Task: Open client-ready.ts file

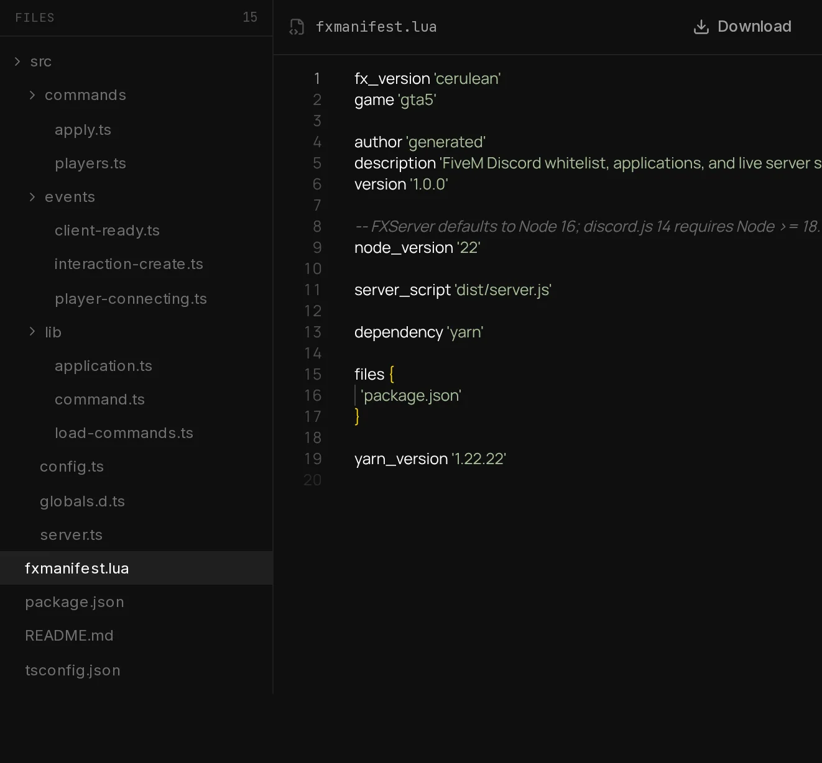Action: tap(107, 231)
